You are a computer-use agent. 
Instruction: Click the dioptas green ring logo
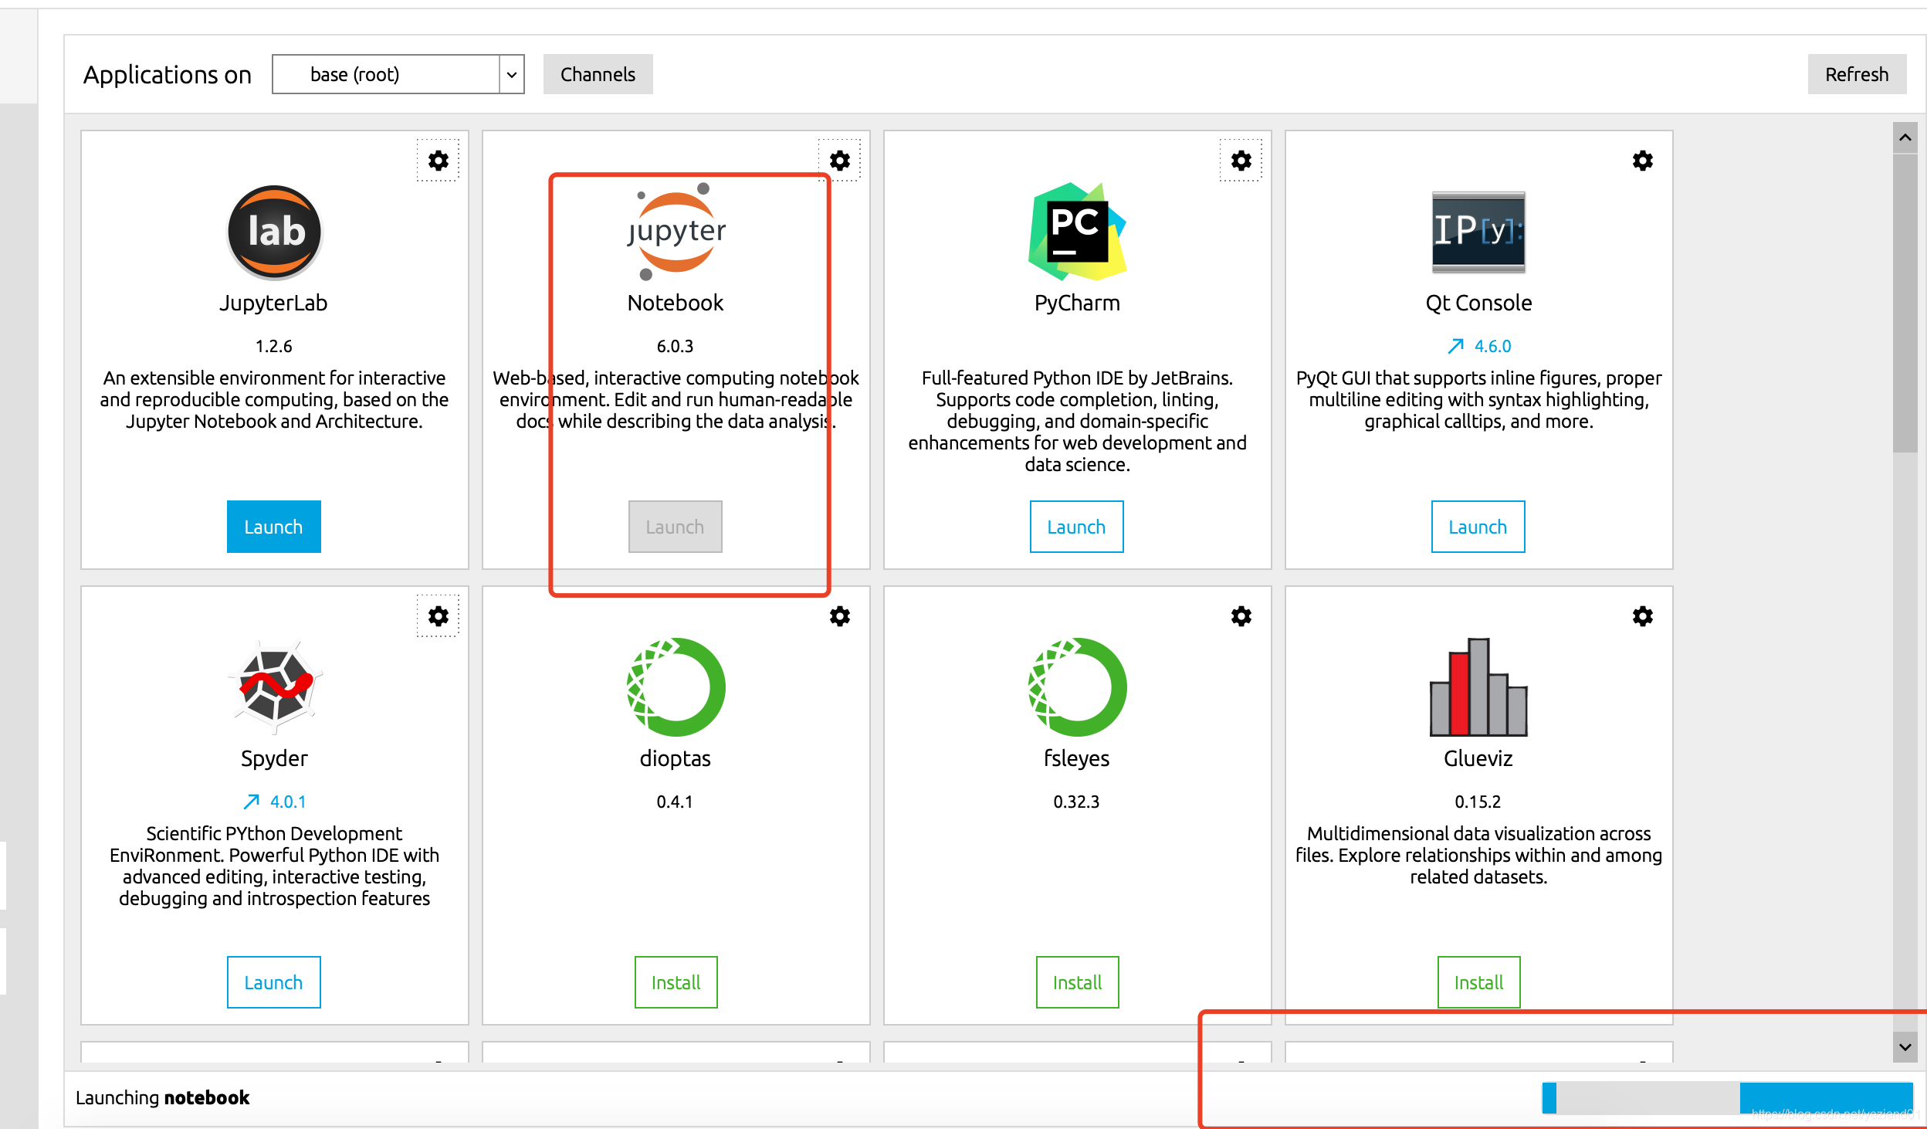pyautogui.click(x=676, y=687)
